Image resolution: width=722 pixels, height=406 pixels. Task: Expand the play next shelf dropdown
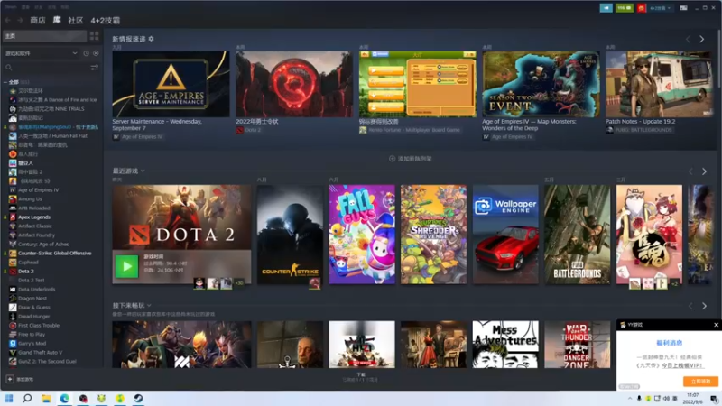coord(149,306)
